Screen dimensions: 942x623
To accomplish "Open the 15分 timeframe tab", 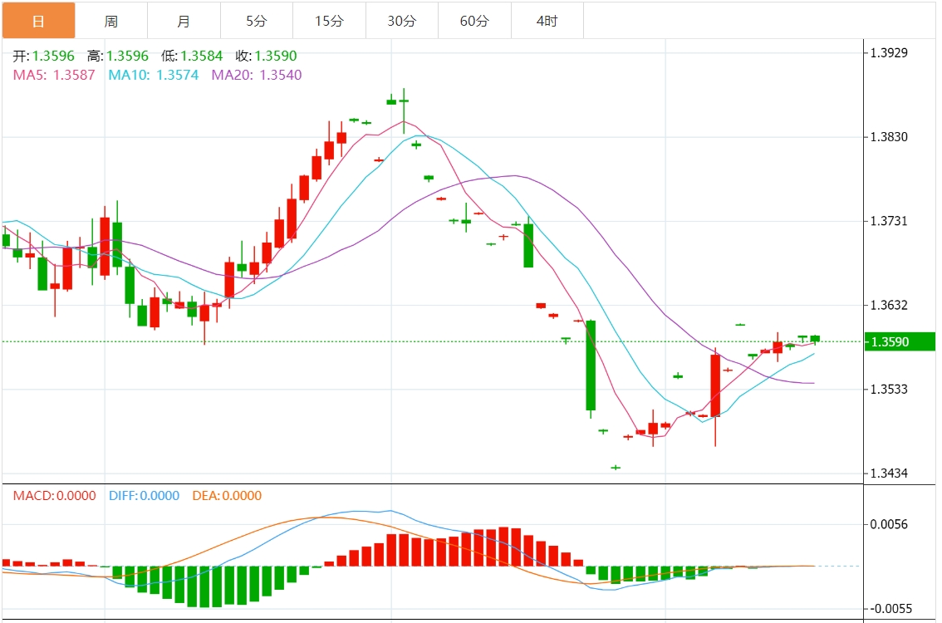I will [x=329, y=21].
